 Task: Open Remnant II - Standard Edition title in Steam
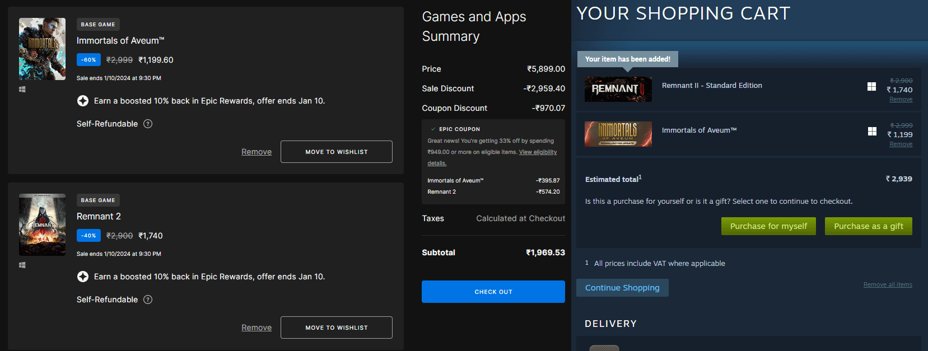pos(712,86)
